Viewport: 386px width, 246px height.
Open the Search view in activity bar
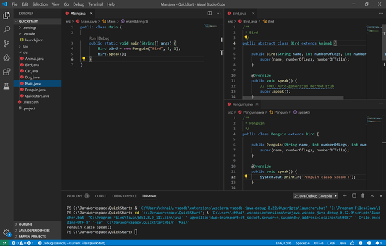coord(6,30)
